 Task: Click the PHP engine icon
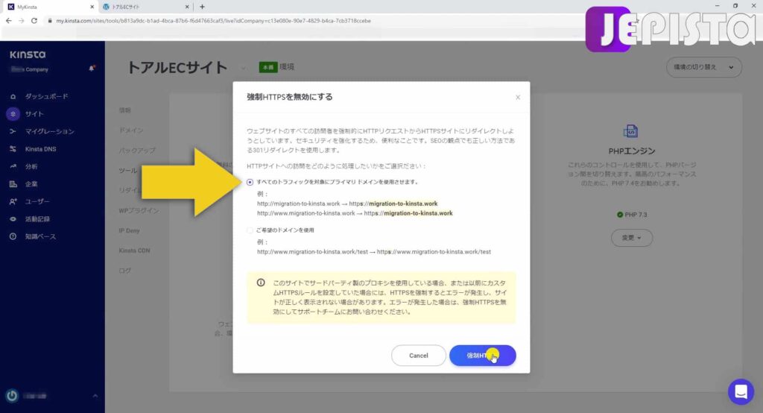point(630,131)
